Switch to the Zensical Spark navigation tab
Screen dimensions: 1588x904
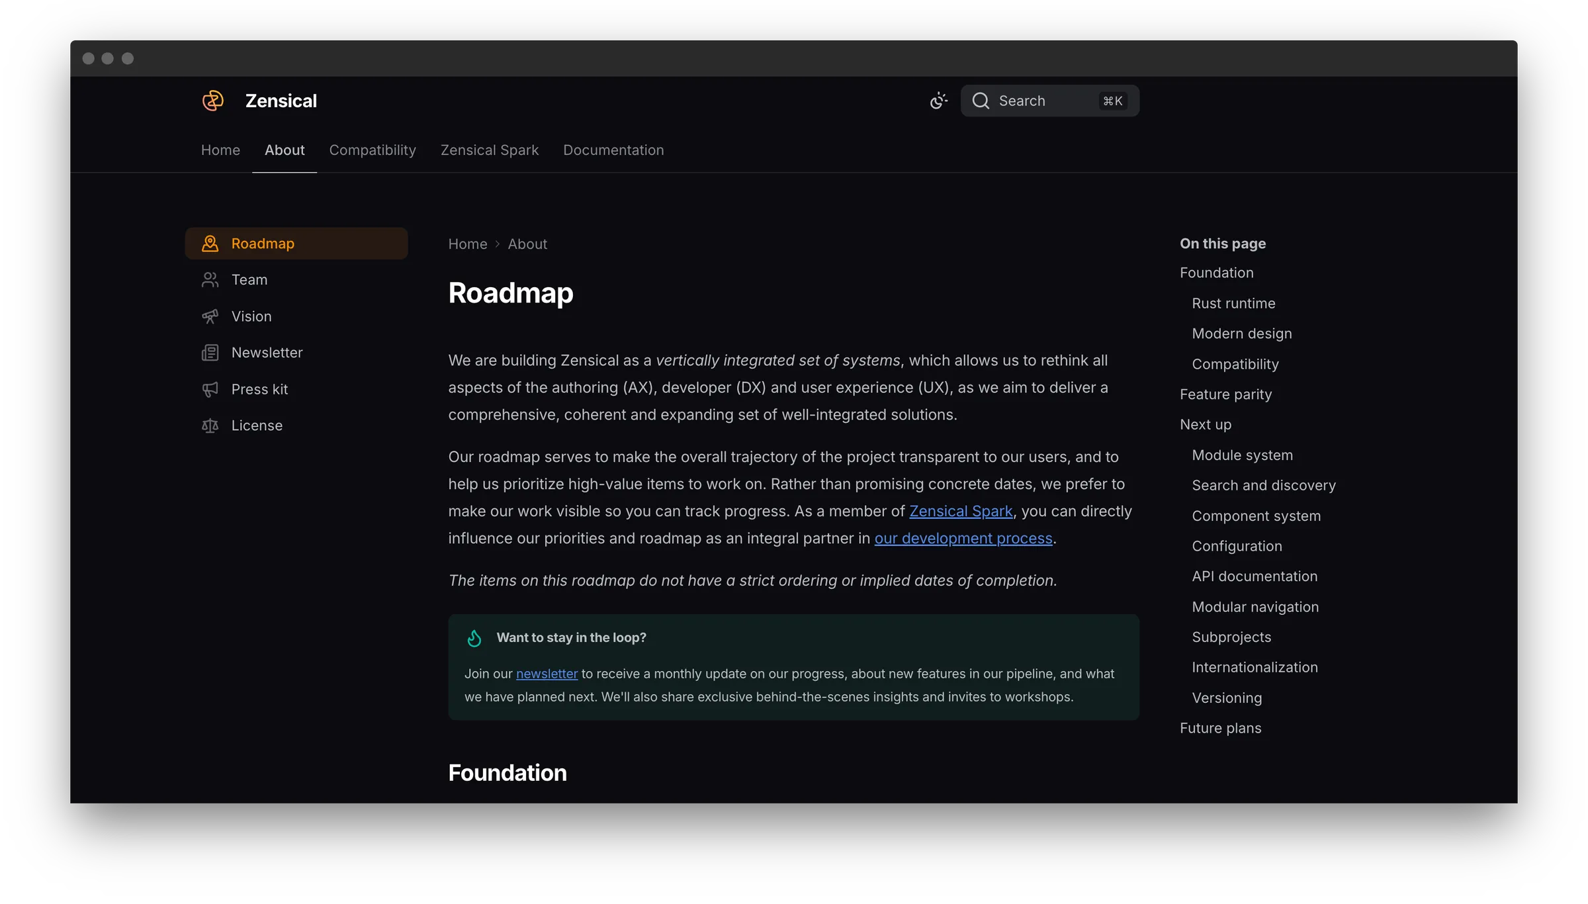489,150
